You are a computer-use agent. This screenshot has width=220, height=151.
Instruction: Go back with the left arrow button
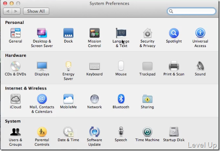click(8, 11)
